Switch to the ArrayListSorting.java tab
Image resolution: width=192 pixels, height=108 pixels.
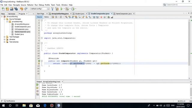[60, 14]
